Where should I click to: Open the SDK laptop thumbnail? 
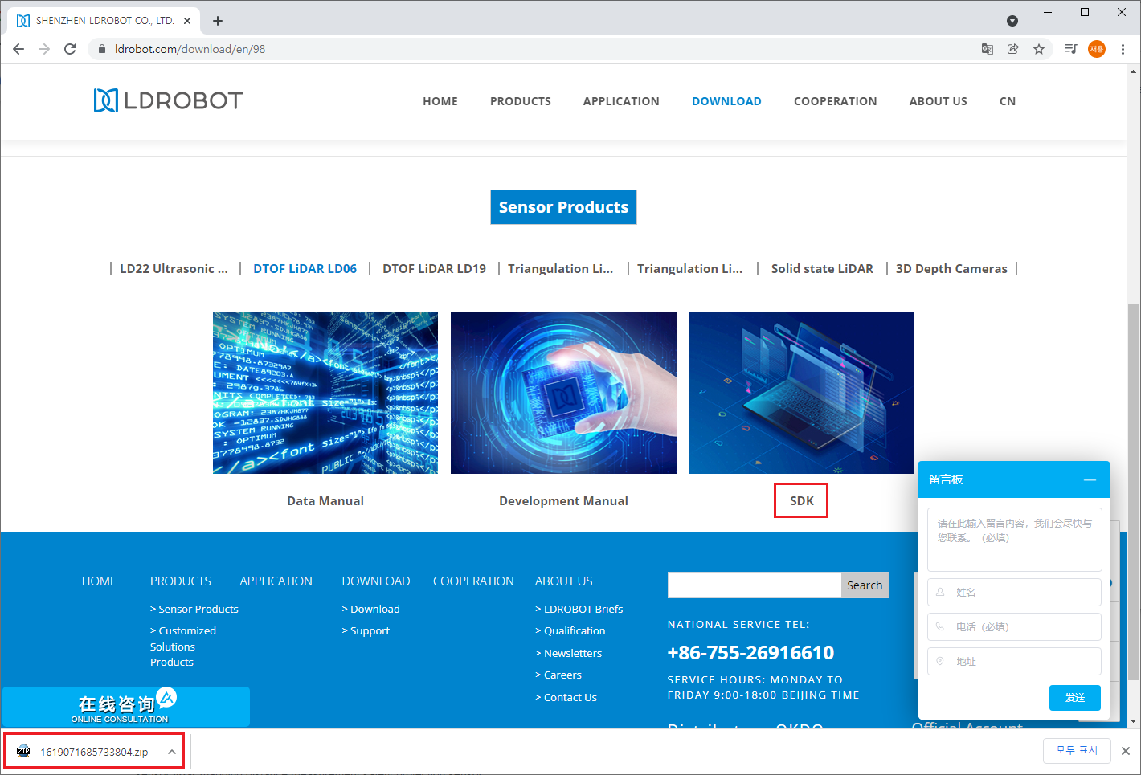[802, 393]
